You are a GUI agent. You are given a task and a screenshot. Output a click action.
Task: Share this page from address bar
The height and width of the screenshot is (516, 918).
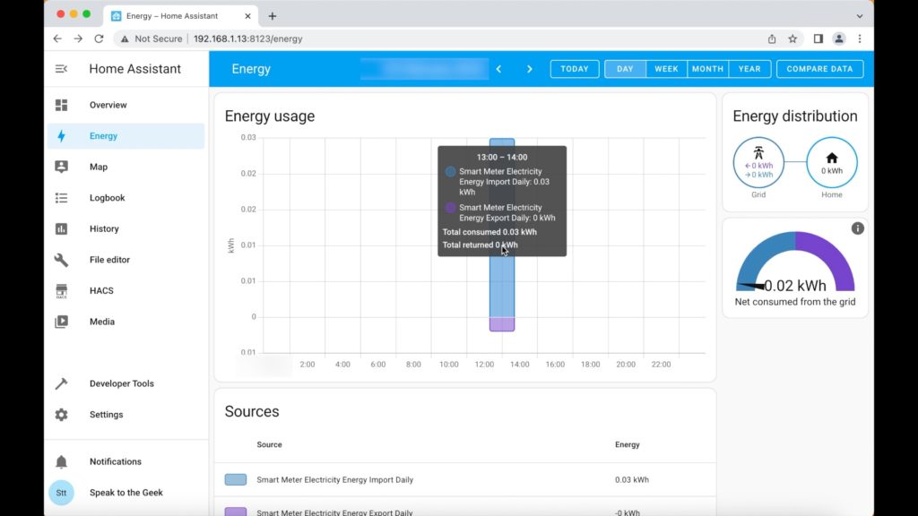772,39
